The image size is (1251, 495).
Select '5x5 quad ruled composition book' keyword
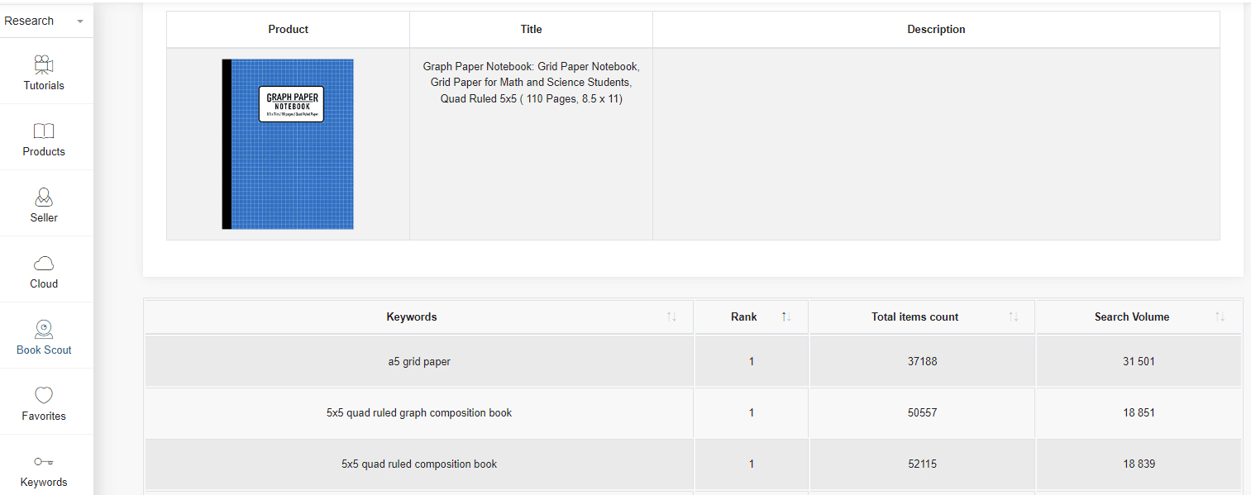[x=419, y=464]
